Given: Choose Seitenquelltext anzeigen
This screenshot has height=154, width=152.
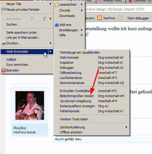Looking at the screenshot, I should click(92, 106).
